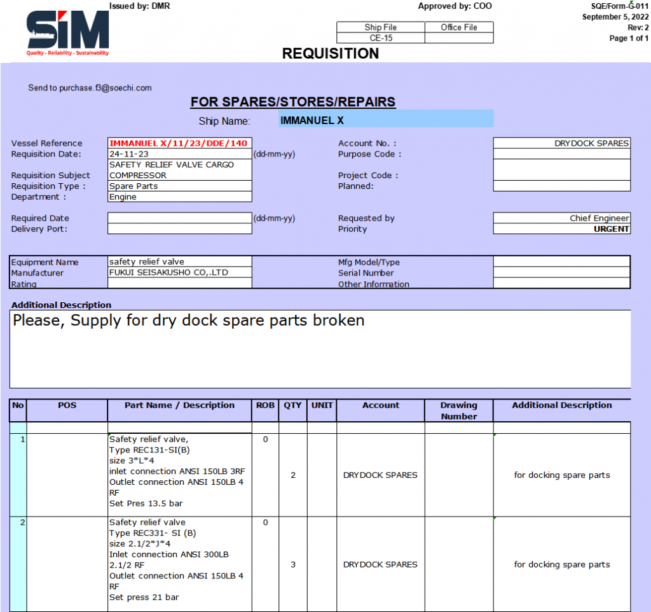Click the empty Required Date field
The height and width of the screenshot is (612, 651).
point(180,218)
